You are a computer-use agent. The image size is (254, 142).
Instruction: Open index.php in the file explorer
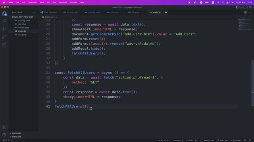click(23, 28)
